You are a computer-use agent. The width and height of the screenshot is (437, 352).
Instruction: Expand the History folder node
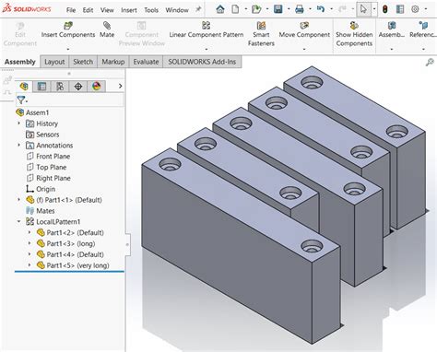tap(19, 123)
